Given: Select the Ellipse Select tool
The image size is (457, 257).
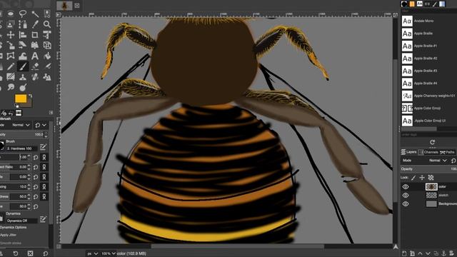Looking at the screenshot, I should coord(11,14).
